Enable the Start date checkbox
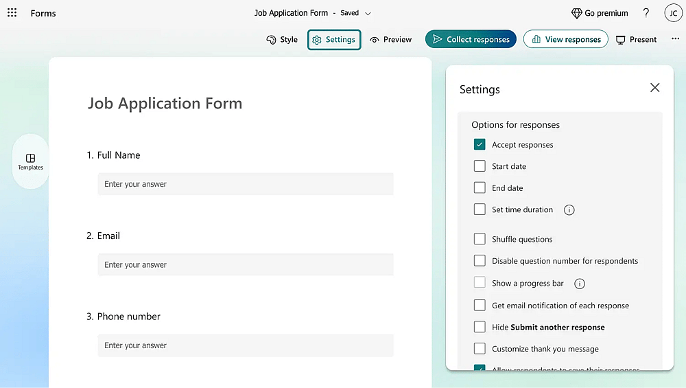686x388 pixels. [480, 166]
